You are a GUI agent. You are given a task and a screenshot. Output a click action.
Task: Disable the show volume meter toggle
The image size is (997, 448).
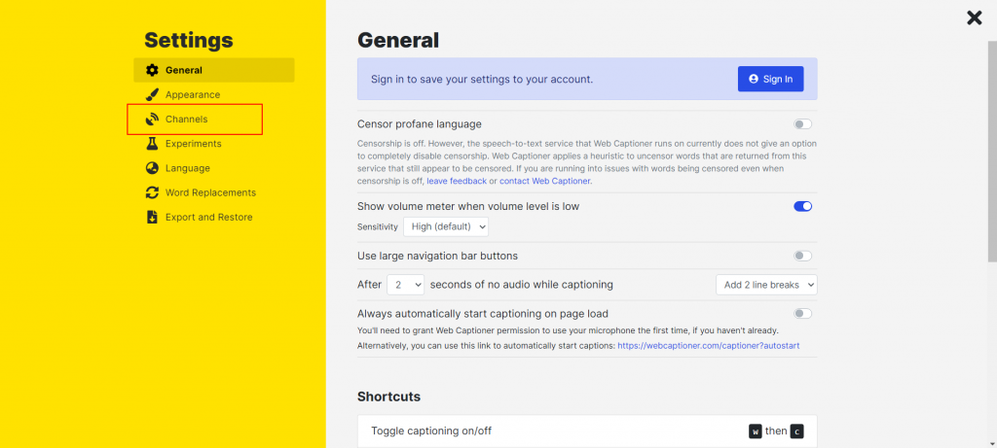[x=803, y=206]
